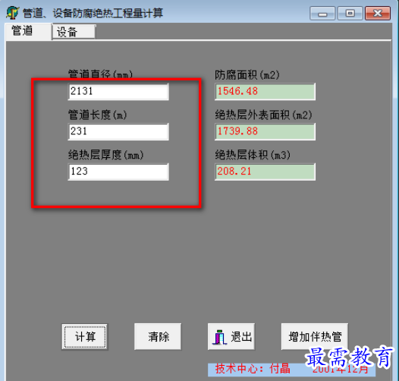Screen dimensions: 399x381
Task: Click the 管道长度(m) label
Action: point(97,115)
